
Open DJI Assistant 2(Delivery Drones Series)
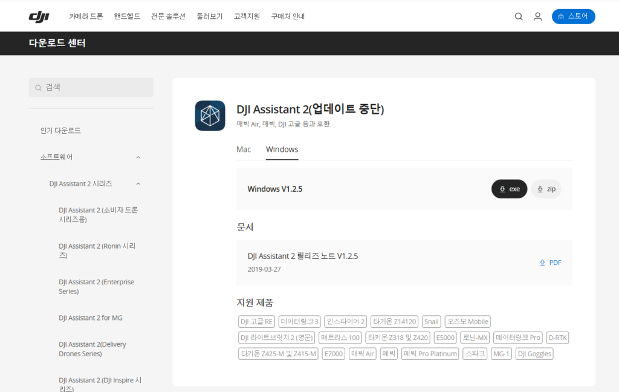(92, 349)
